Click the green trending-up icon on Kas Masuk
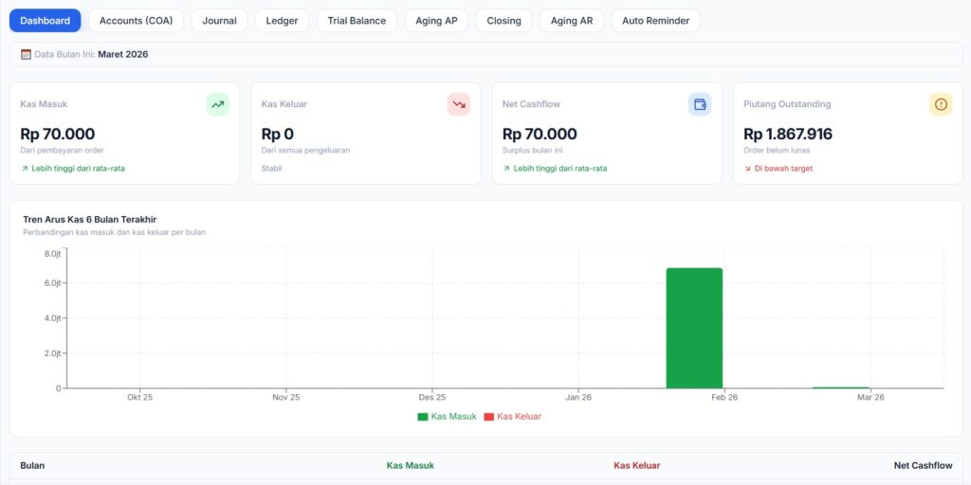The width and height of the screenshot is (971, 485). click(217, 104)
